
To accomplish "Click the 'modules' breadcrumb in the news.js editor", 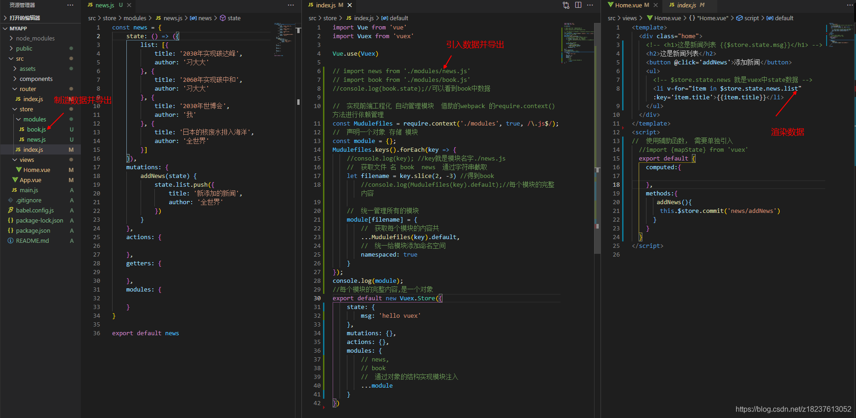I will click(135, 18).
